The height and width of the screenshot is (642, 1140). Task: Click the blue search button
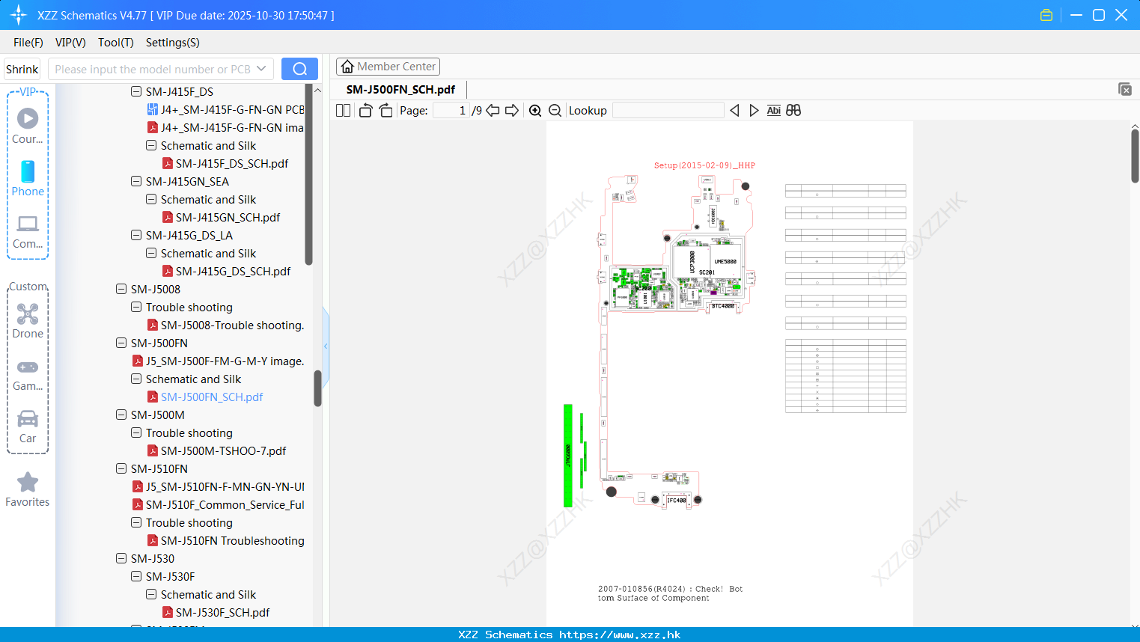coord(299,69)
